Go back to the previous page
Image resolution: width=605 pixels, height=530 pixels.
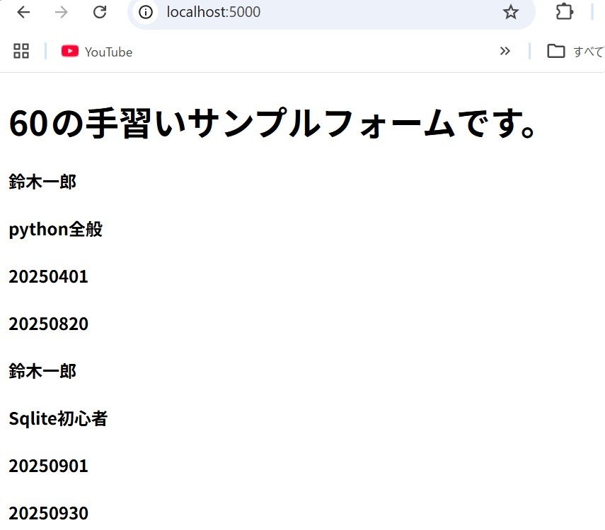23,12
